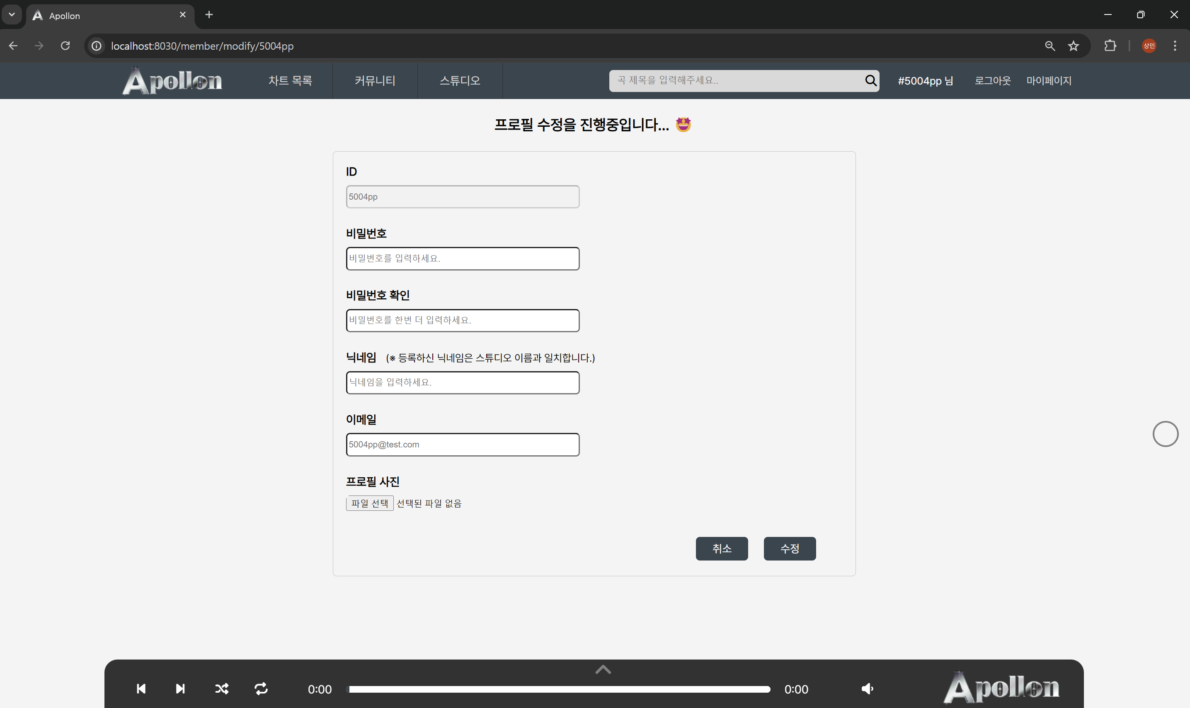Click the 로그아웃 link

[992, 81]
